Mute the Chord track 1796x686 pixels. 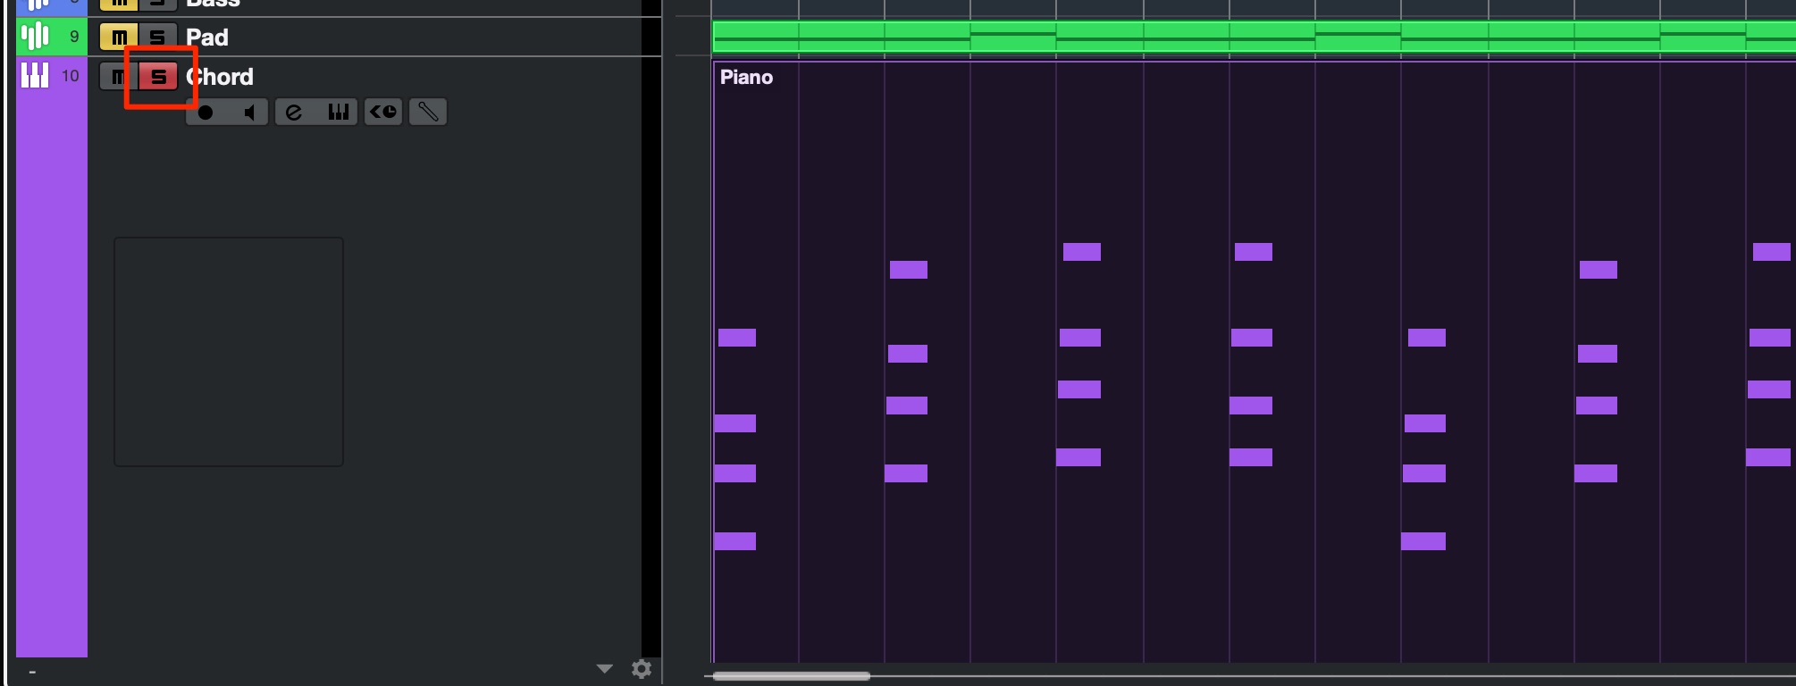pyautogui.click(x=117, y=77)
